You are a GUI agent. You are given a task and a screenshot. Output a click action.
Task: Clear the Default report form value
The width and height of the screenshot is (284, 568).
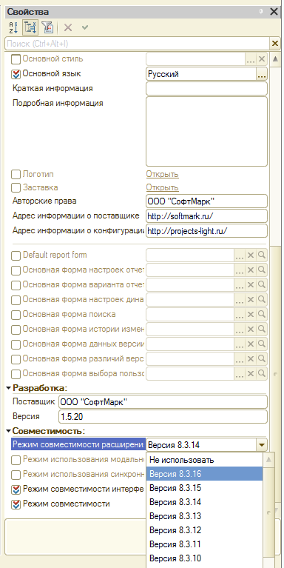(x=251, y=255)
